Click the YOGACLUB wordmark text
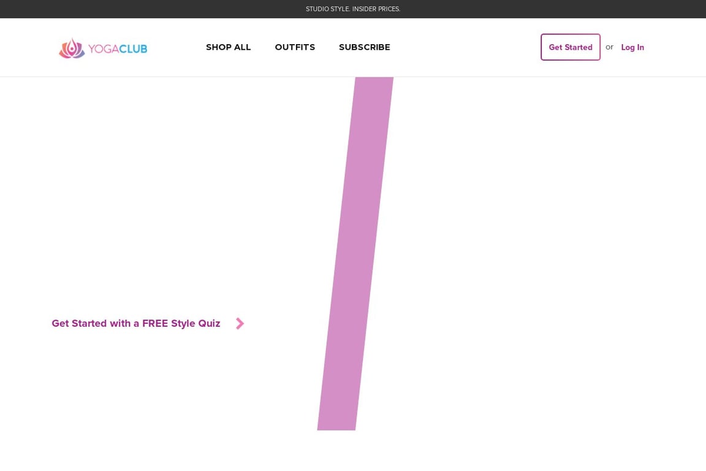706x471 pixels. pos(118,48)
